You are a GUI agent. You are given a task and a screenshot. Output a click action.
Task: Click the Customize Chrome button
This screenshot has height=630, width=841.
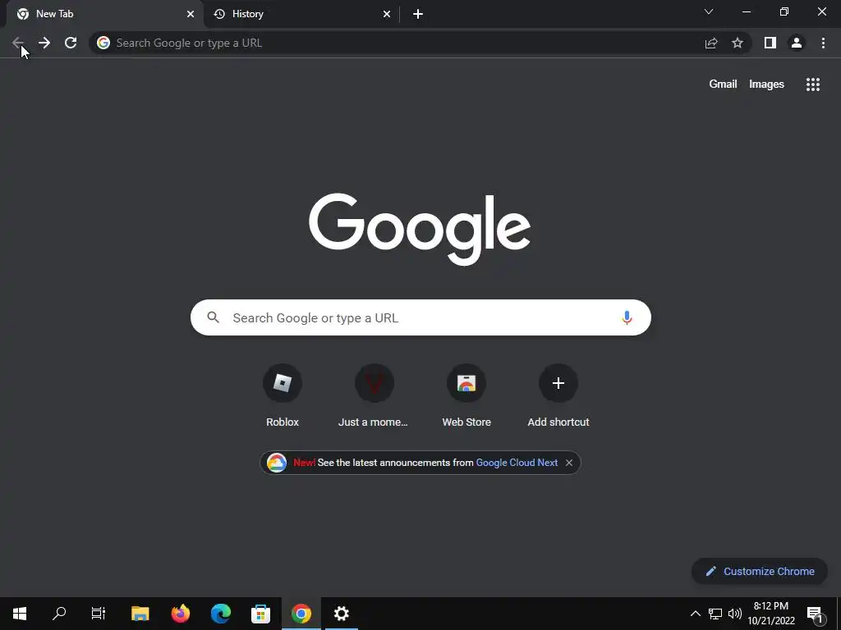[x=760, y=571]
